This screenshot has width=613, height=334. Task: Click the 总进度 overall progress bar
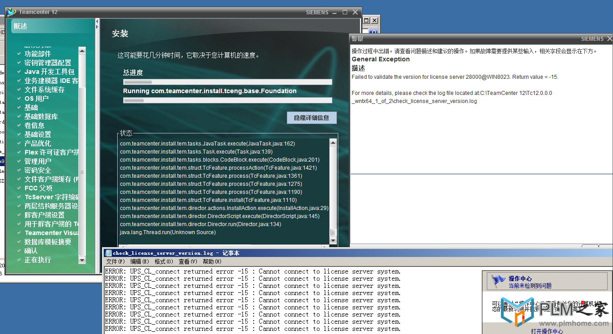pos(228,82)
